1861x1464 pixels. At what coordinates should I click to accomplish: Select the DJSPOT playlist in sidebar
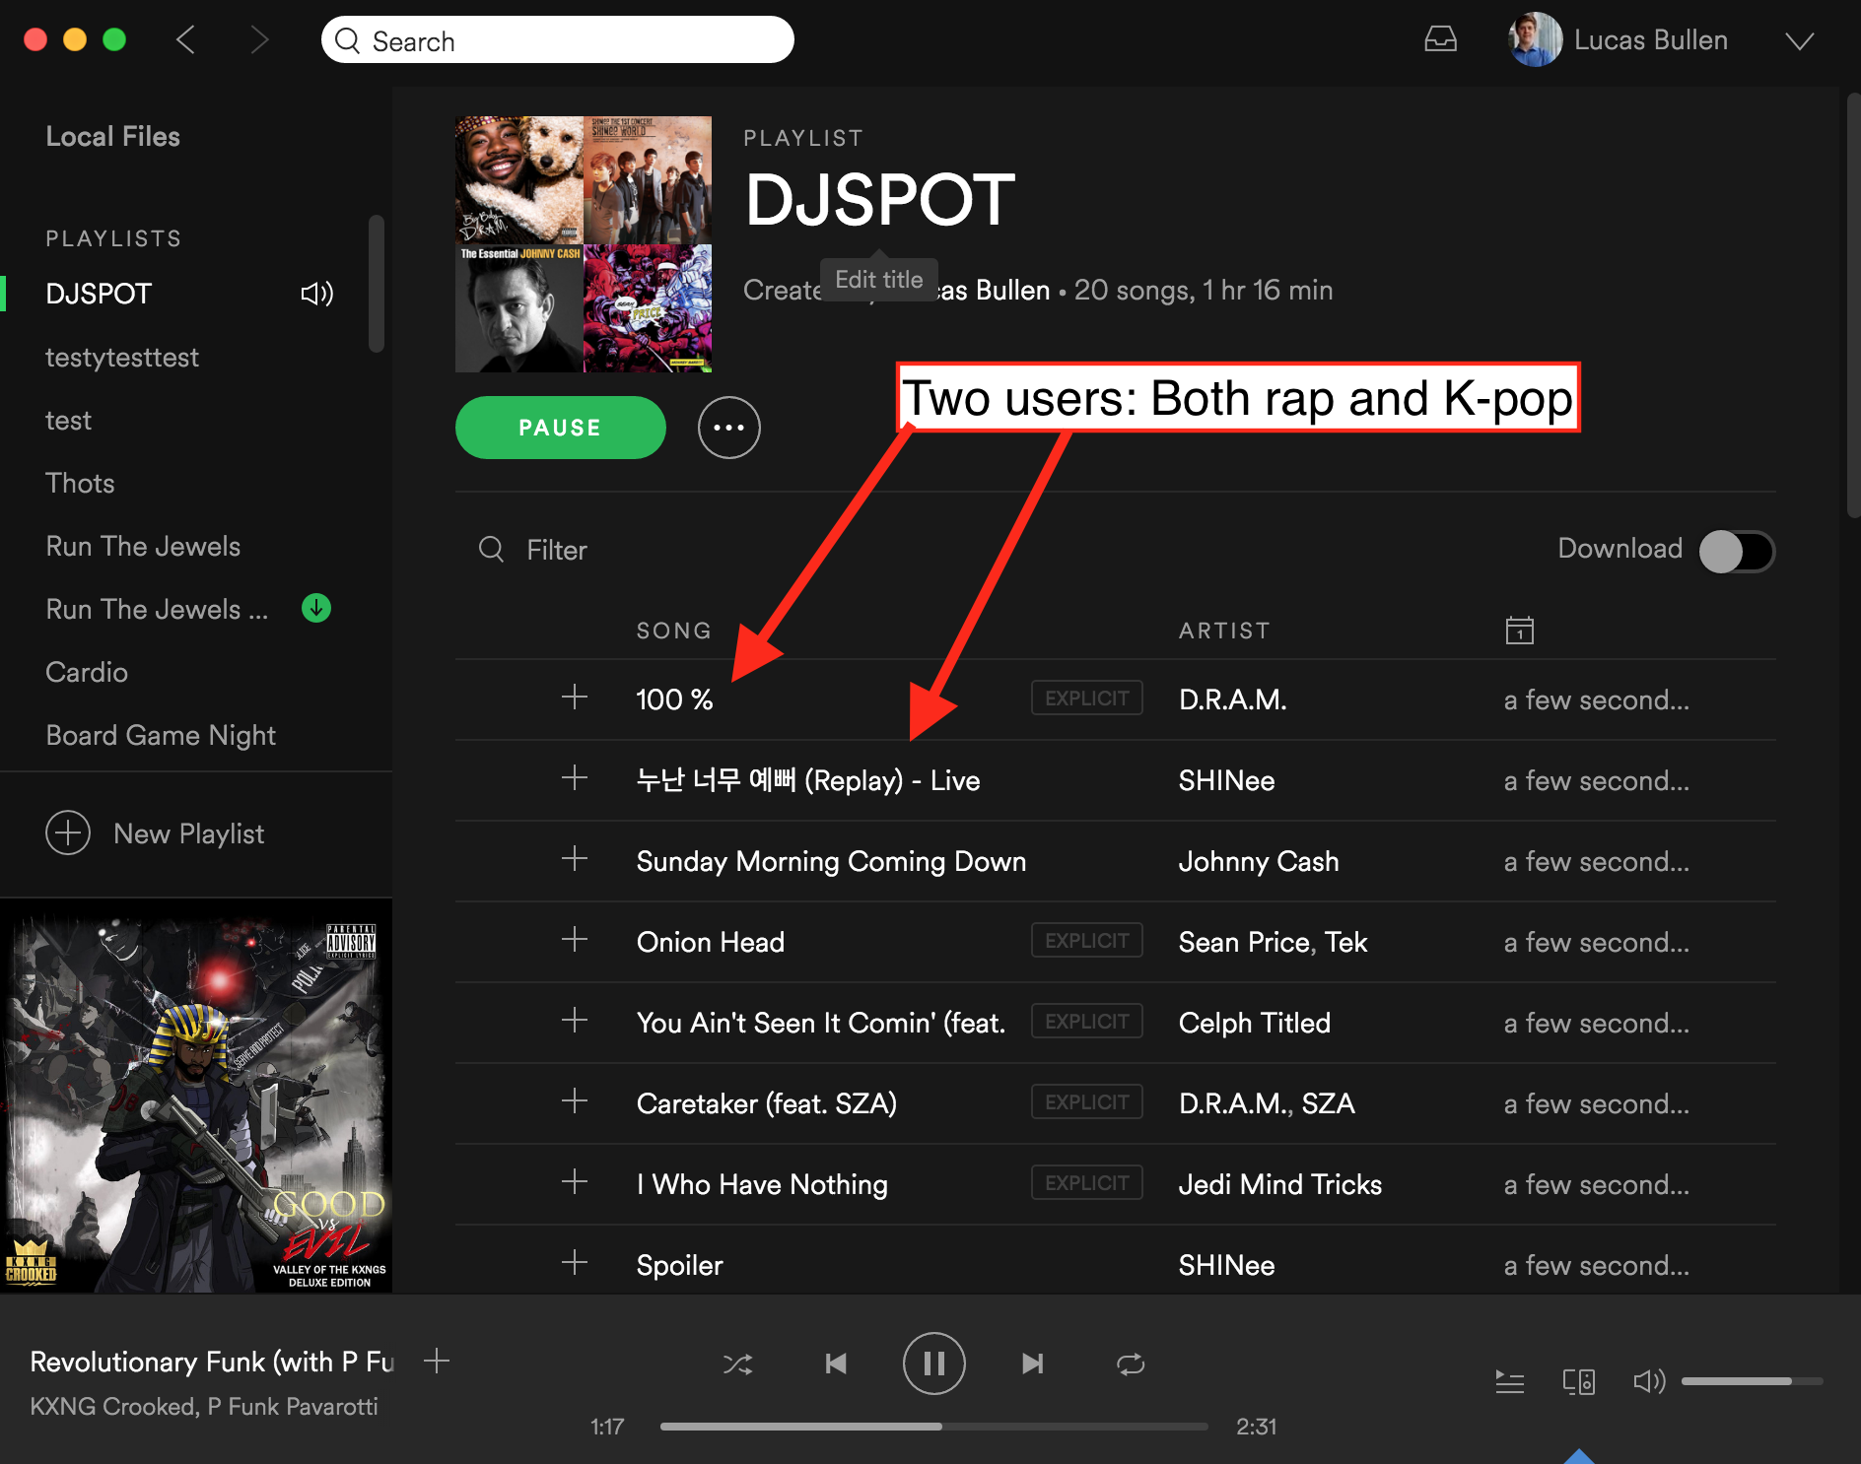click(x=99, y=294)
